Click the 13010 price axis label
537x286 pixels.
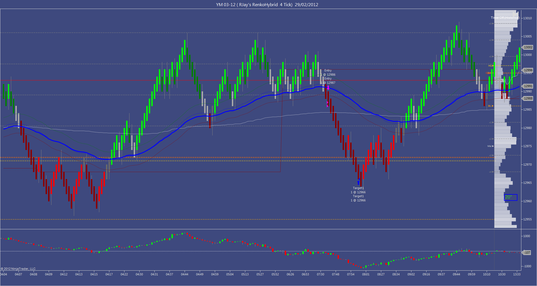[527, 18]
